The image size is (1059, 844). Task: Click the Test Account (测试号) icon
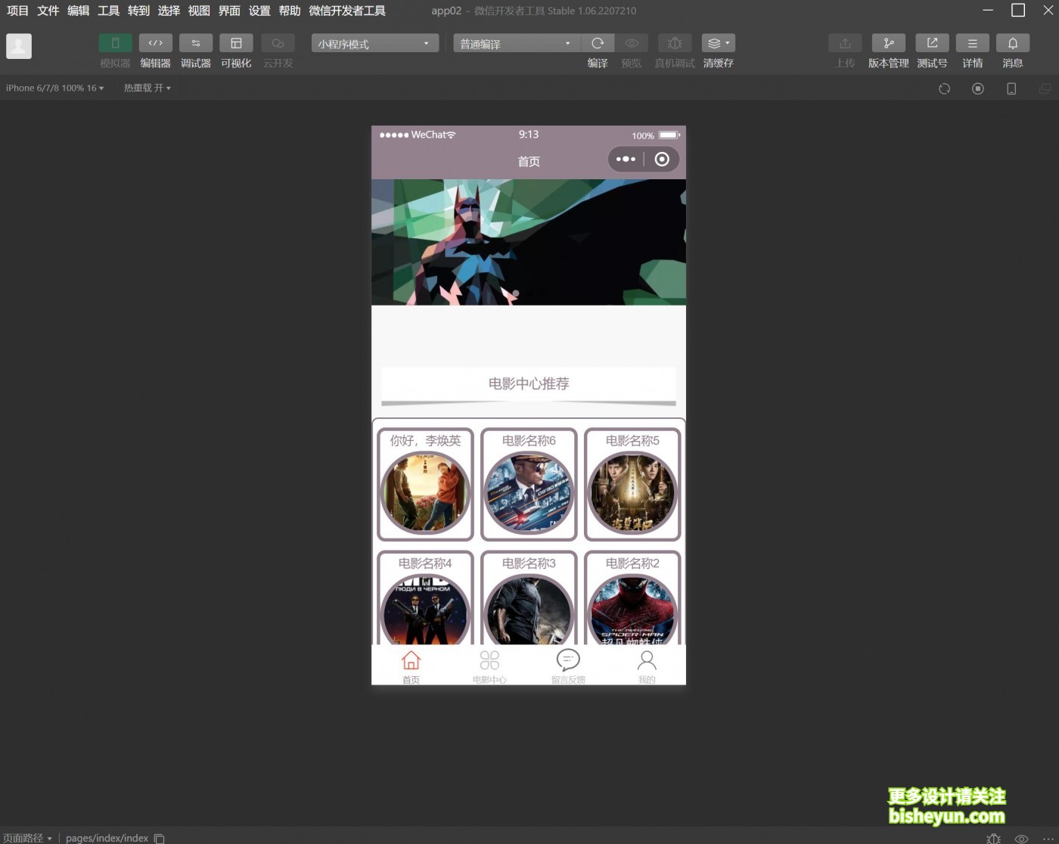click(932, 43)
